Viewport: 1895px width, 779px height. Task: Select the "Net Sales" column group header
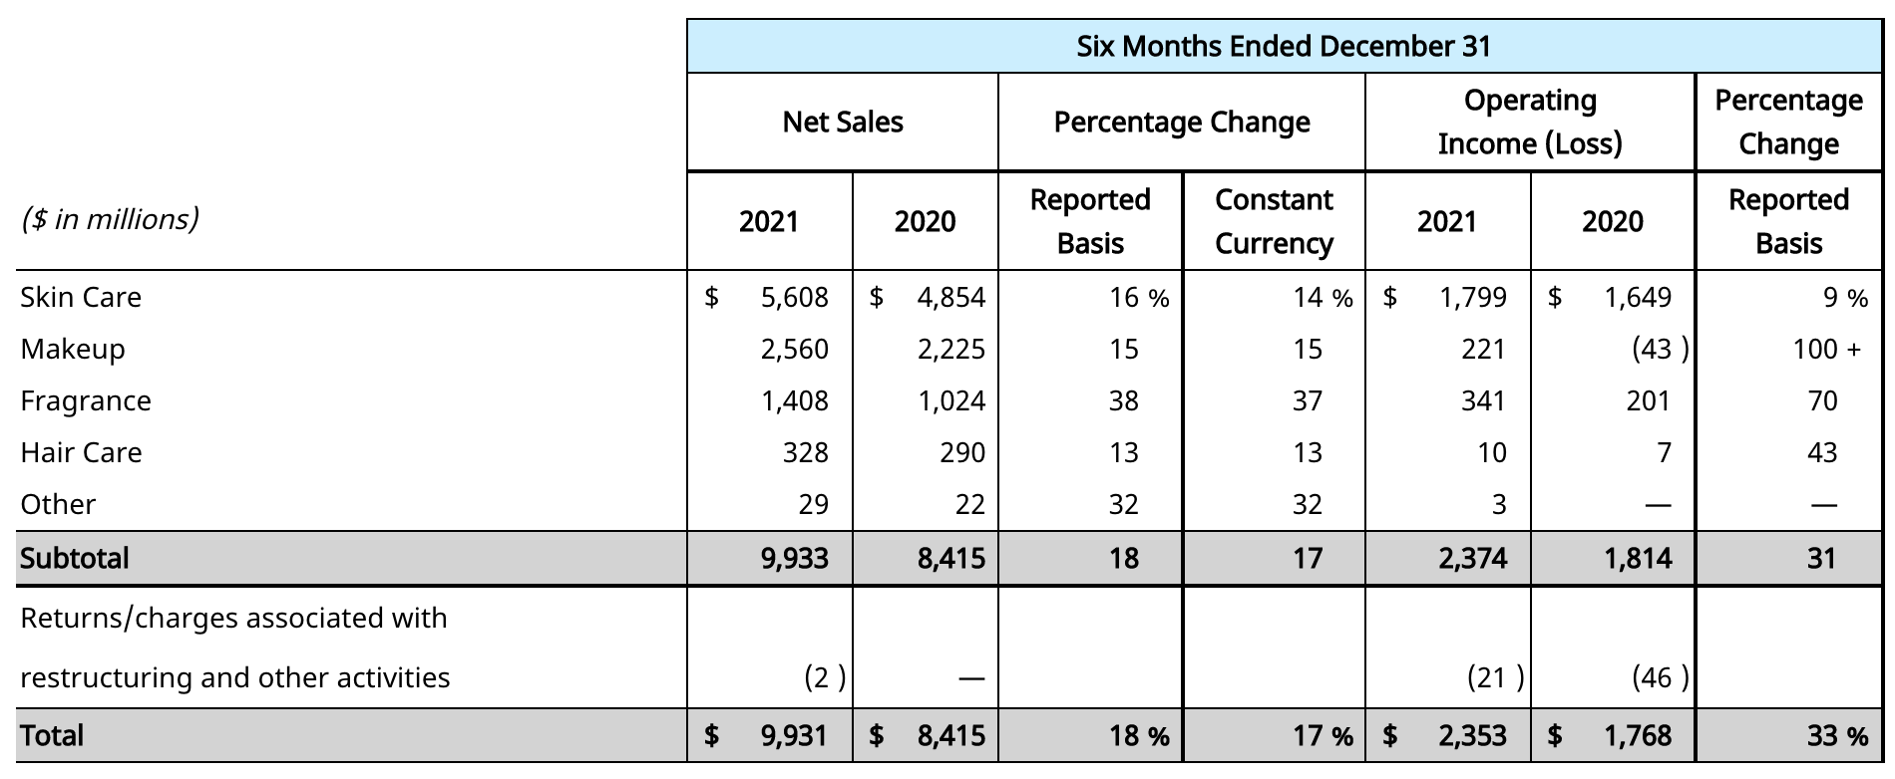click(x=842, y=123)
